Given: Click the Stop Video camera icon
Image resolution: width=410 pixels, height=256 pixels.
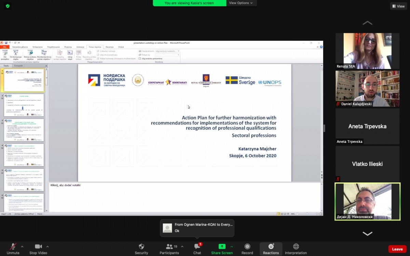Looking at the screenshot, I should pyautogui.click(x=38, y=247).
